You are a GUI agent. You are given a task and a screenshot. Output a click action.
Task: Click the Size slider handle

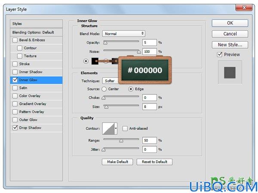pos(106,107)
